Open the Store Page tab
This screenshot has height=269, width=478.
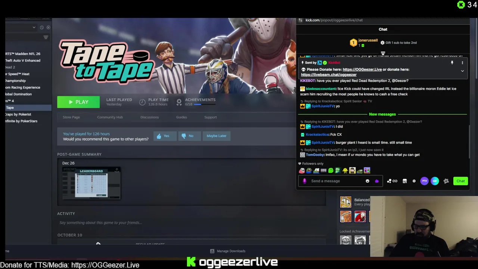71,117
